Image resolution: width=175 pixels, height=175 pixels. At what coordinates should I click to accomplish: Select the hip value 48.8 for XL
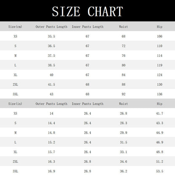coord(159,152)
